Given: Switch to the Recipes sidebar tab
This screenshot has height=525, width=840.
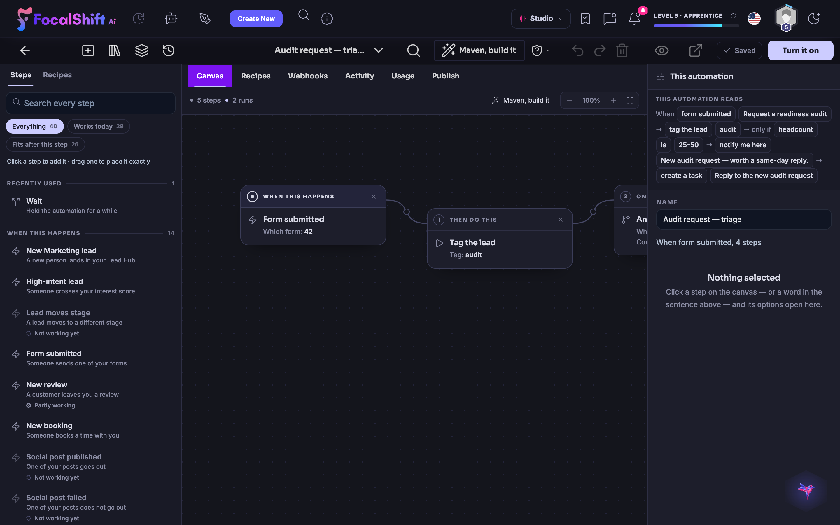Looking at the screenshot, I should coord(57,75).
